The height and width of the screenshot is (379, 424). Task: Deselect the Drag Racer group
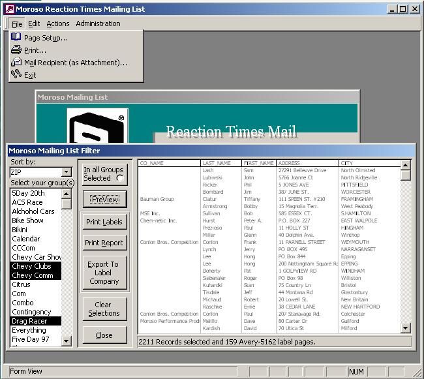tap(37, 321)
